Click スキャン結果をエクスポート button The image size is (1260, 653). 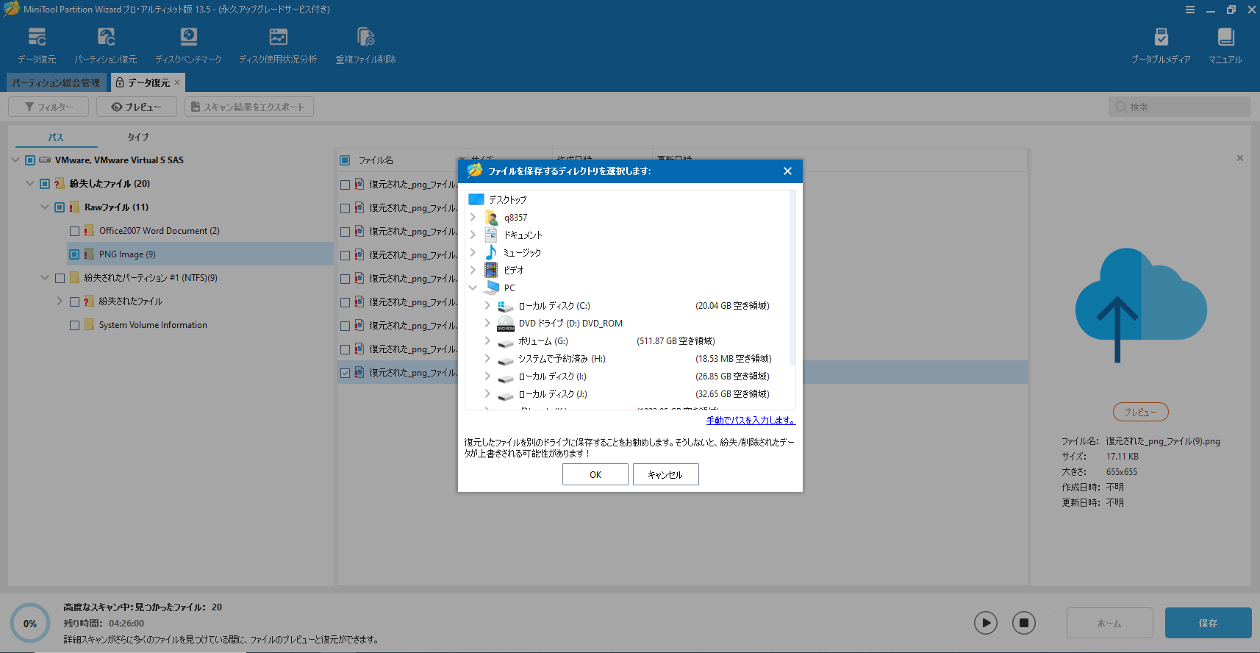[x=249, y=107]
